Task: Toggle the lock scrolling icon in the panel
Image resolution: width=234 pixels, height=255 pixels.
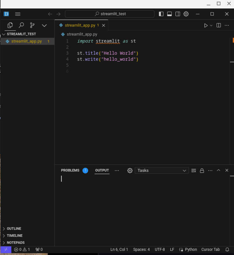Action: click(202, 170)
